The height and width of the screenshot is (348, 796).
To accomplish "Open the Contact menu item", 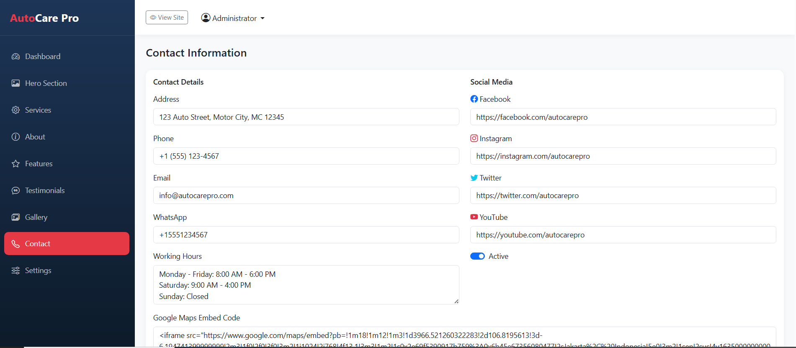I will [x=67, y=244].
